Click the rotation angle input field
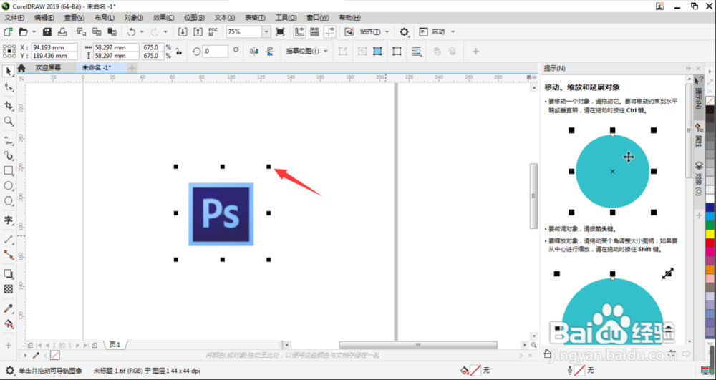Viewport: 716px width, 380px height. [x=215, y=51]
